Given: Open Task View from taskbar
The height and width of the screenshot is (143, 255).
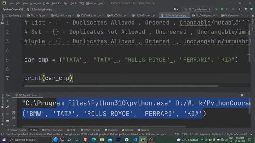Looking at the screenshot, I should 77,139.
